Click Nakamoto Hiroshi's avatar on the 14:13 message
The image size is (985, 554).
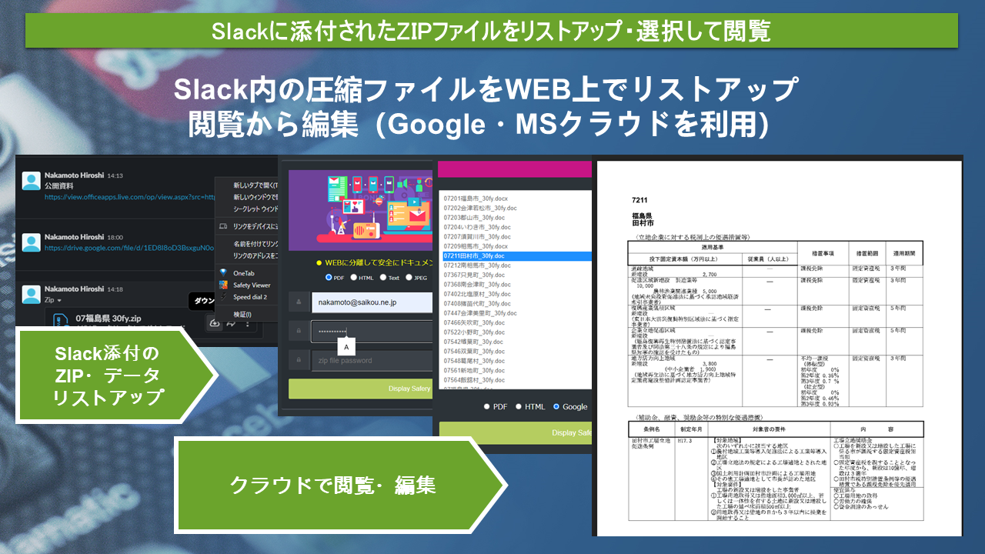click(x=32, y=182)
